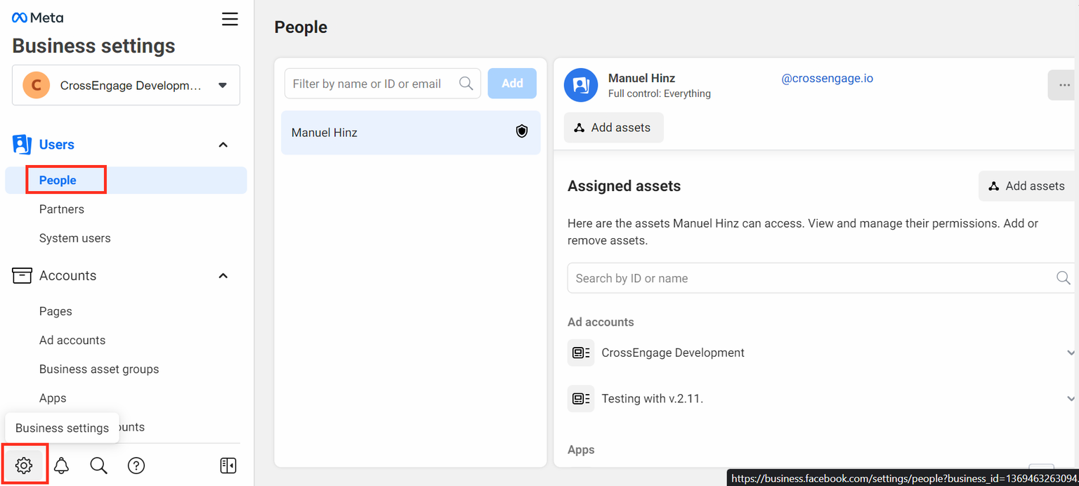Image resolution: width=1079 pixels, height=486 pixels.
Task: Expand the CrossEngage Development ad account row
Action: coord(1071,353)
